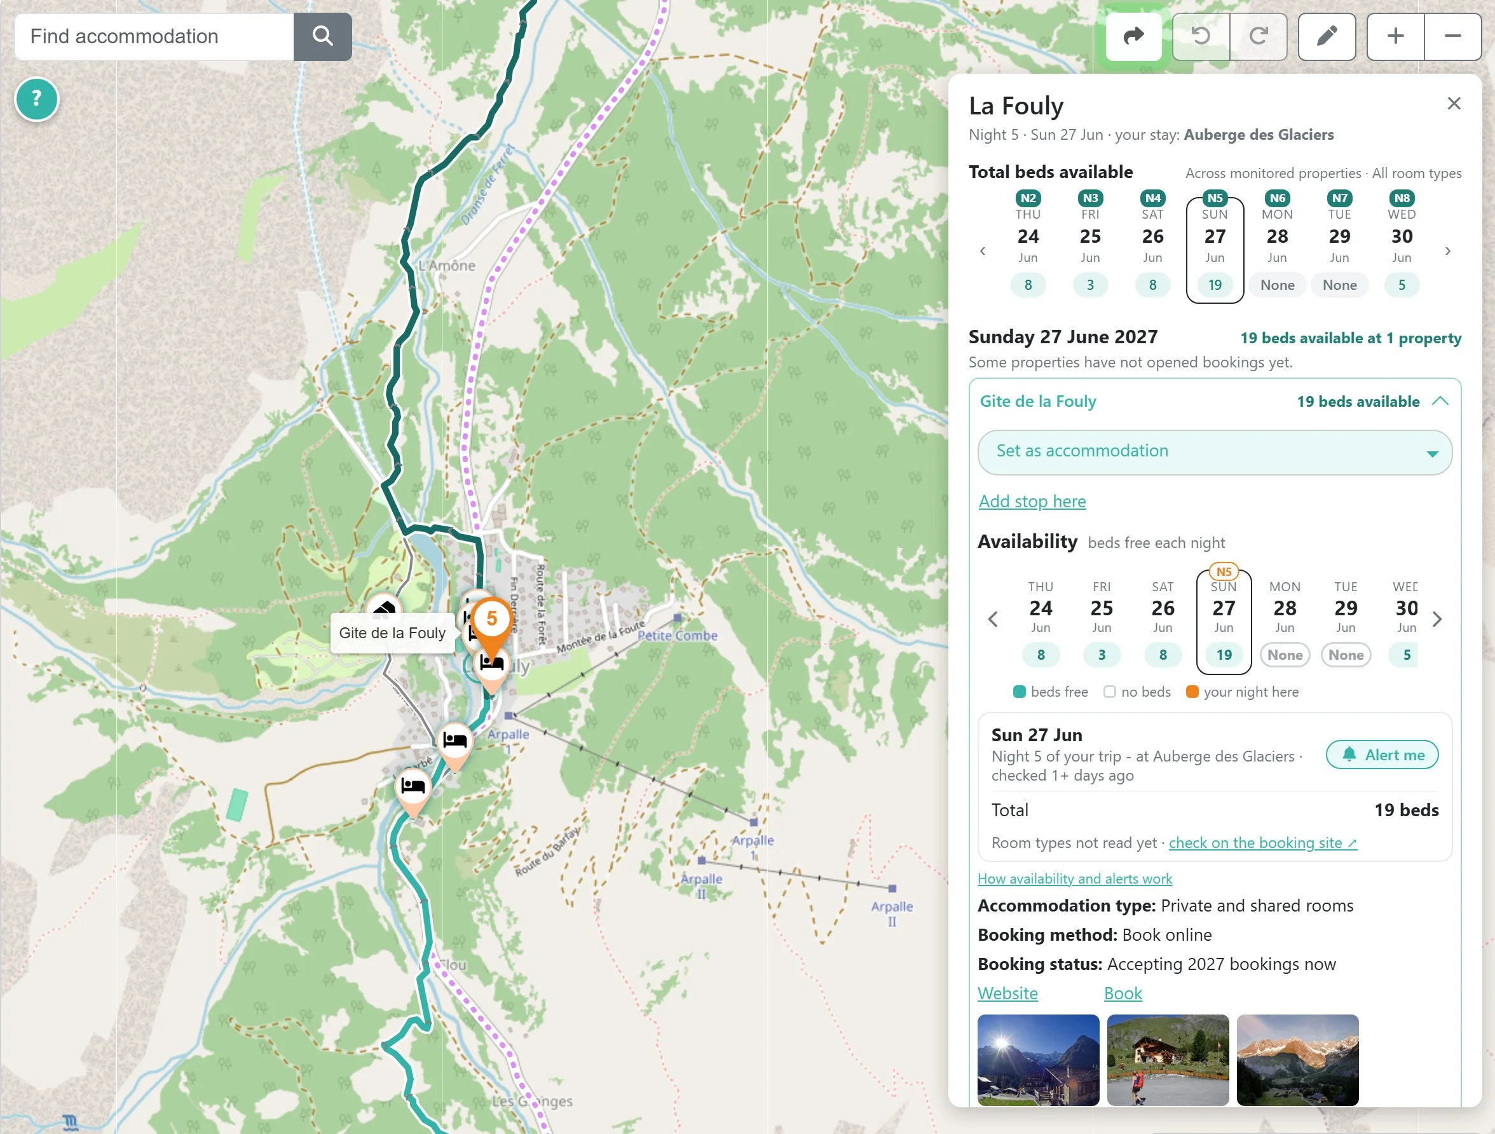Close the La Fouly panel
The image size is (1495, 1134).
tap(1454, 104)
